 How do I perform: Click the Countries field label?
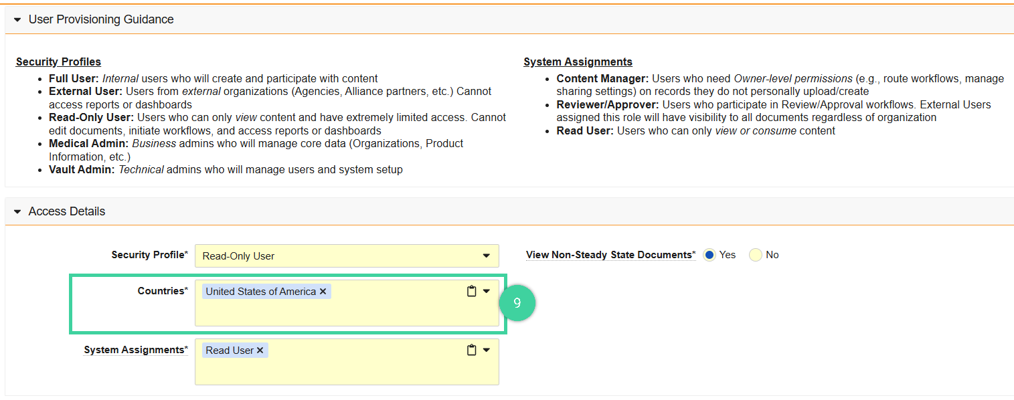[163, 290]
